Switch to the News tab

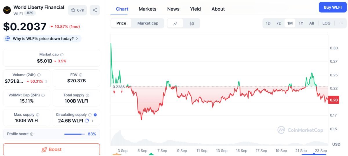pyautogui.click(x=173, y=9)
